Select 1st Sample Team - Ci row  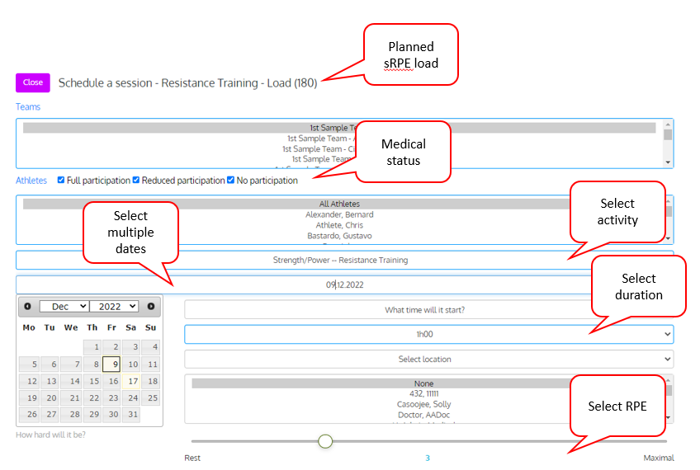point(318,149)
